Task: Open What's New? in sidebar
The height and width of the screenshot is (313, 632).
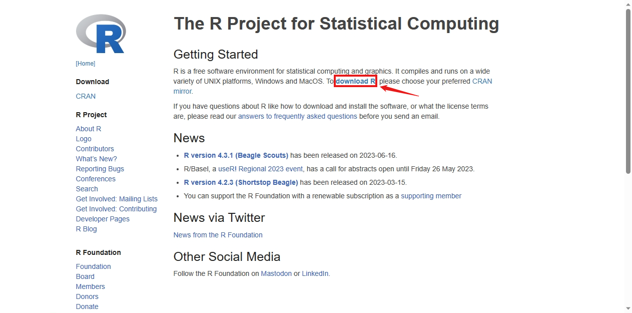Action: tap(97, 159)
